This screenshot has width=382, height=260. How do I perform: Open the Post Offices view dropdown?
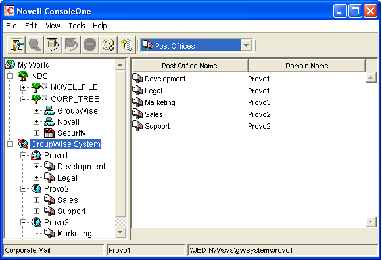[x=246, y=45]
